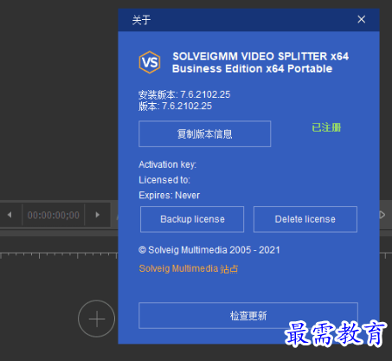Click the VS hexagon logo icon

point(150,62)
